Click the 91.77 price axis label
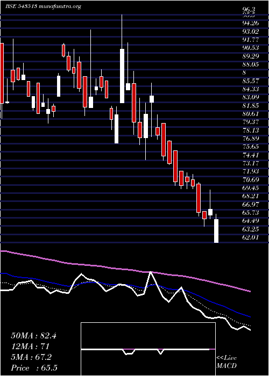The image size is (269, 376). pos(251,40)
